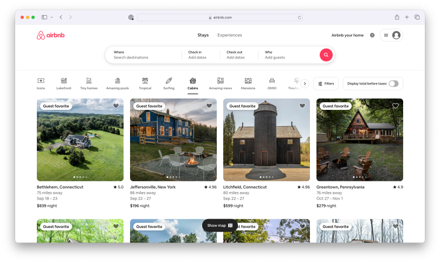Select the Amazing views category
Image resolution: width=440 pixels, height=263 pixels.
[221, 83]
